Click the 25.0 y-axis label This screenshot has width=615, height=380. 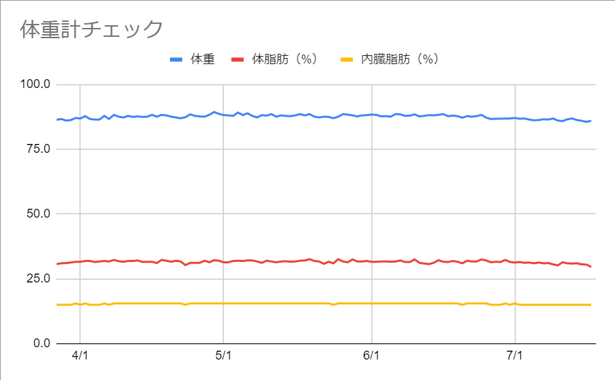coord(38,279)
